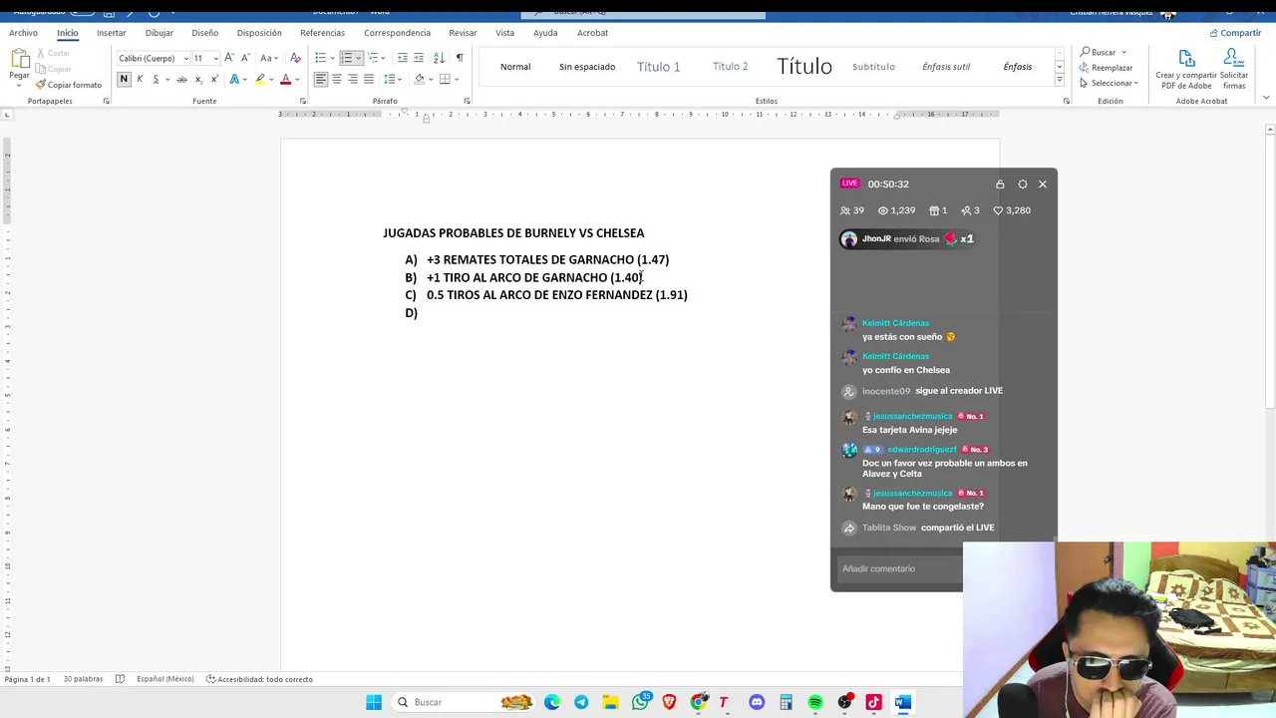The width and height of the screenshot is (1276, 718).
Task: Click Copiar formato painter
Action: point(68,85)
